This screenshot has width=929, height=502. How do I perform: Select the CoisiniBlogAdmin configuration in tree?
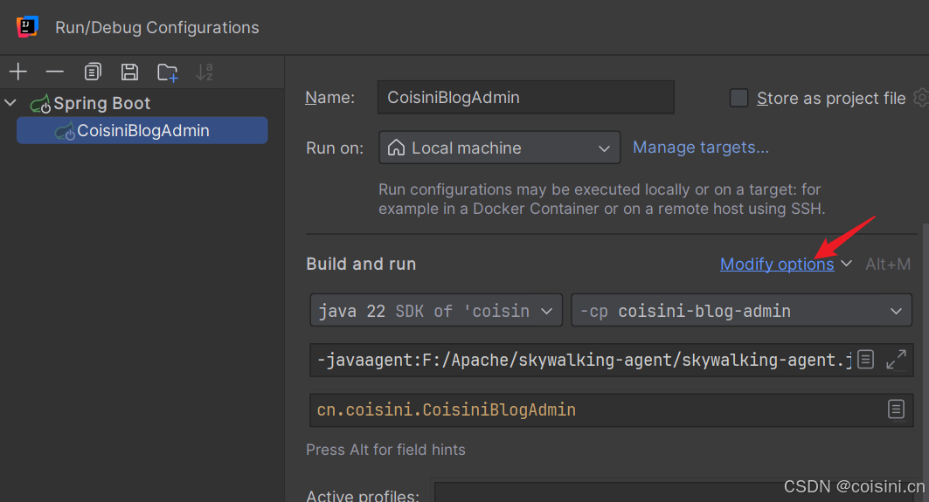coord(142,131)
